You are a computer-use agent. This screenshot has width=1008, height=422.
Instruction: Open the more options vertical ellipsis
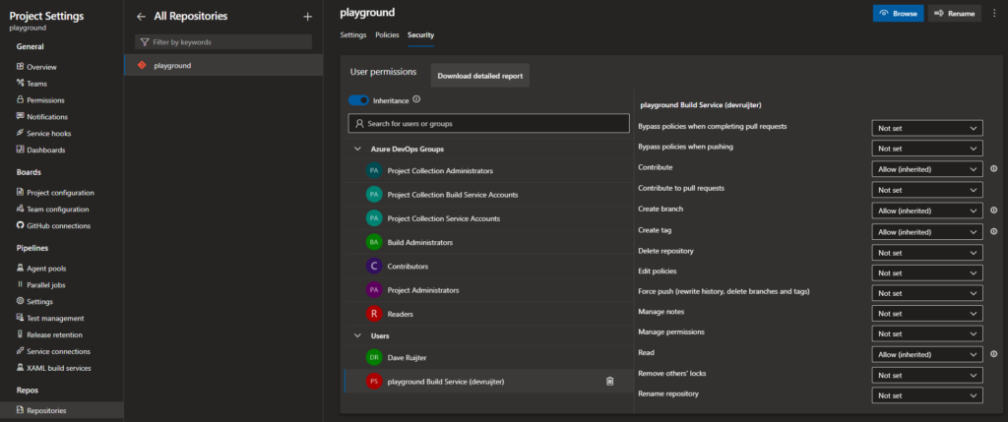pyautogui.click(x=994, y=14)
